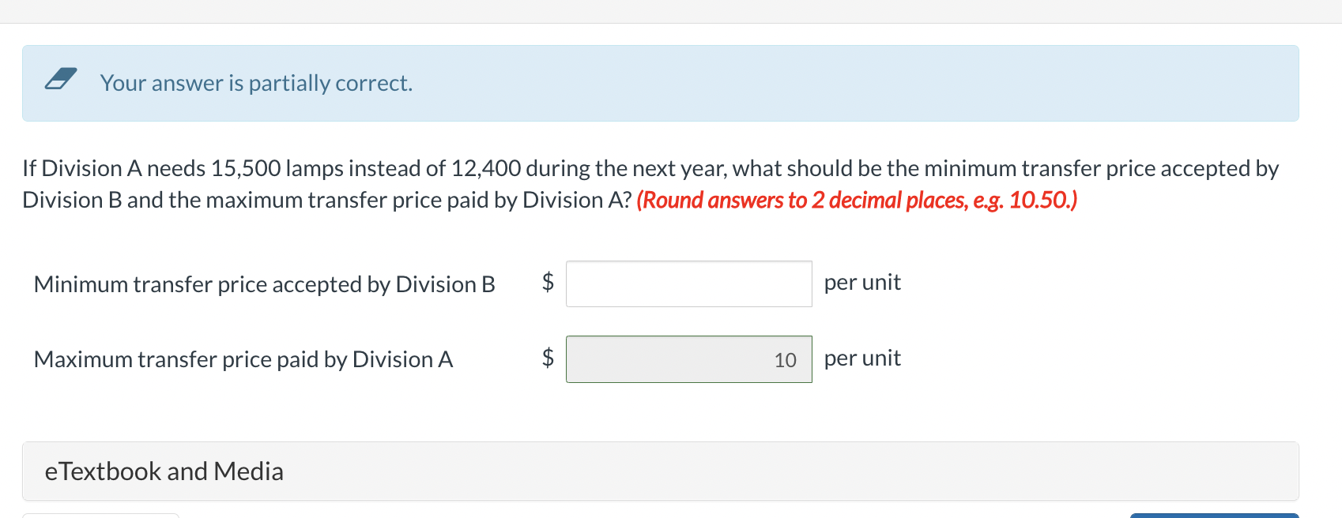
Task: Select the Maximum transfer price field showing 10
Action: 688,359
